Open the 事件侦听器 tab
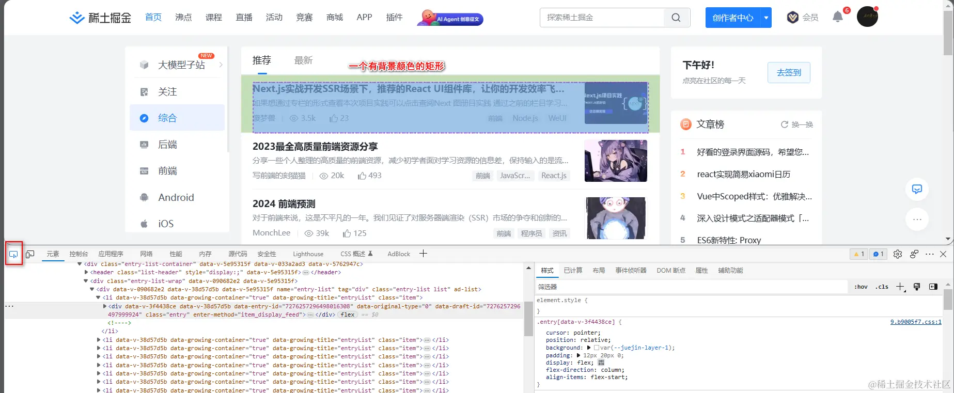 (631, 271)
